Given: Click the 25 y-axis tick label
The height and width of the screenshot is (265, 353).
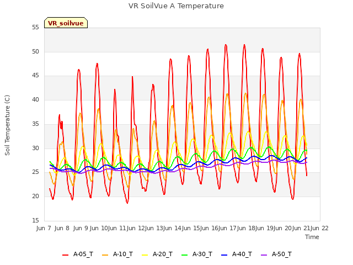Looking at the screenshot, I should (x=35, y=172).
